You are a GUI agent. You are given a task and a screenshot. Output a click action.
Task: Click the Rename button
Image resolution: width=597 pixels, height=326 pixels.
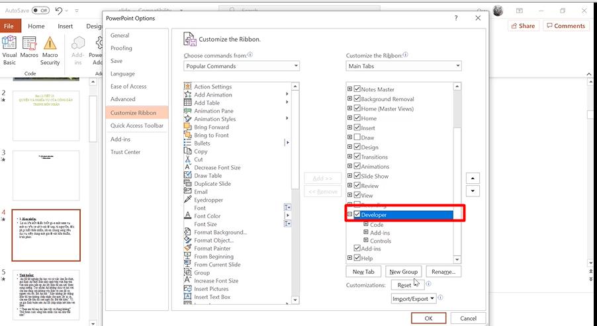443,272
